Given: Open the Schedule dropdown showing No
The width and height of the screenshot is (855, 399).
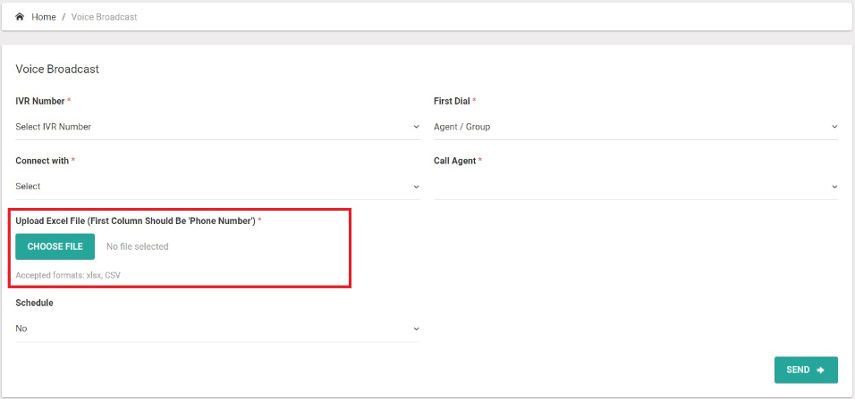Looking at the screenshot, I should 215,328.
